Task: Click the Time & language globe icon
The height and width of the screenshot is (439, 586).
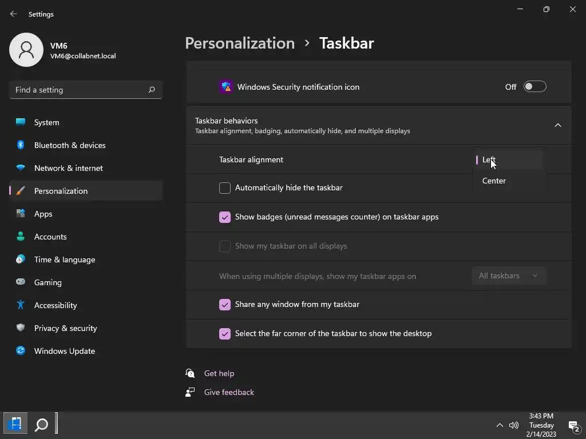Action: [x=21, y=259]
